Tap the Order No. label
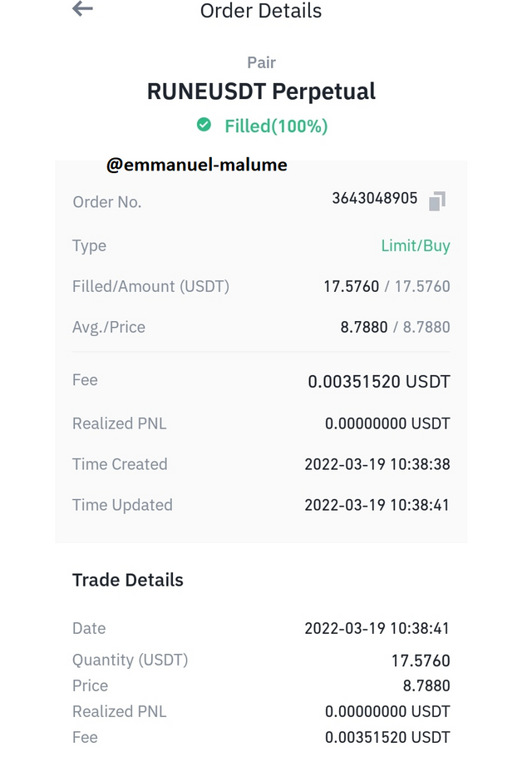Viewport: 532px width, 757px height. (x=107, y=202)
